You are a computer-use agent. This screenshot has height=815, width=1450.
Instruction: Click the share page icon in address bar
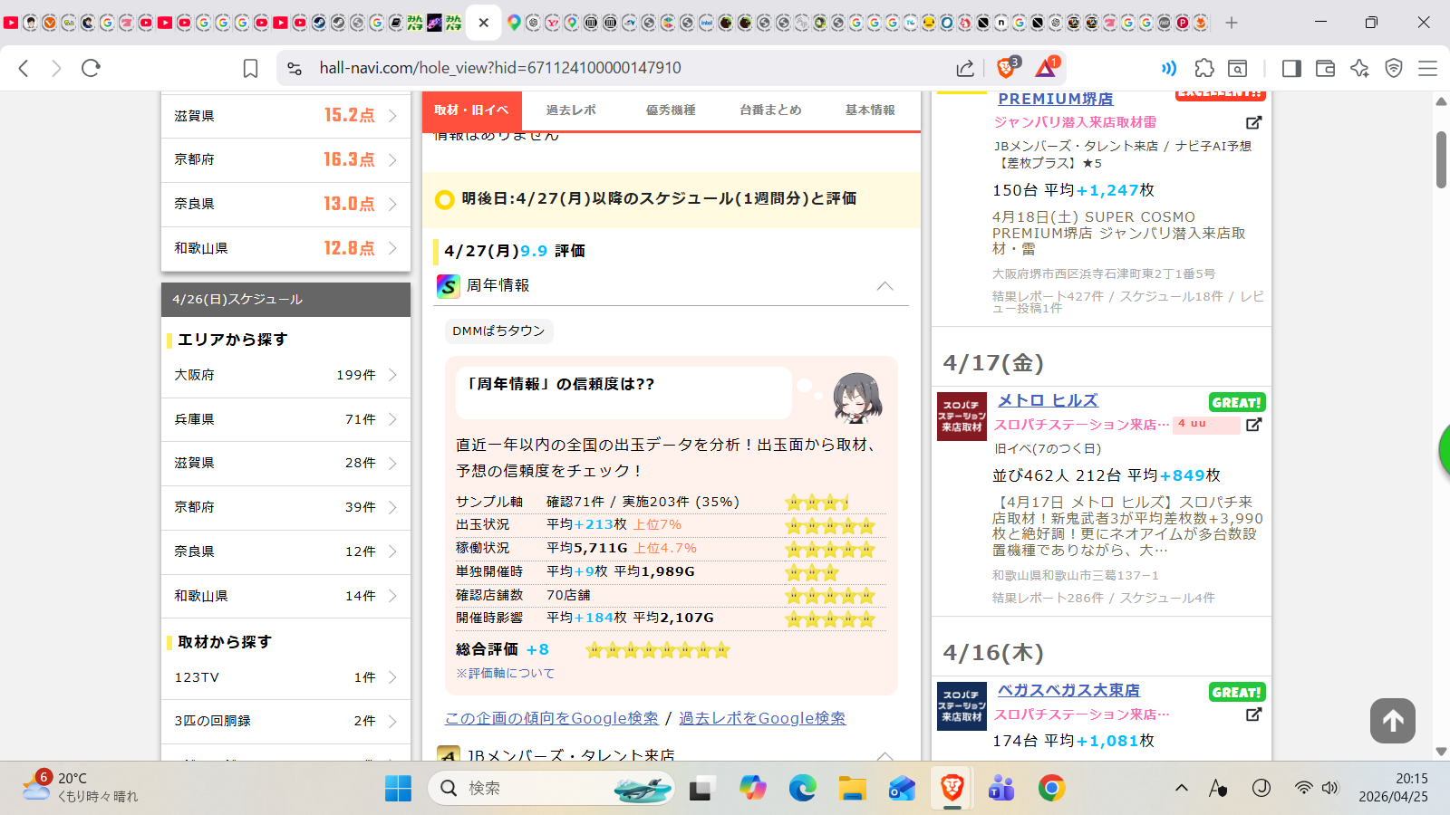click(x=965, y=68)
